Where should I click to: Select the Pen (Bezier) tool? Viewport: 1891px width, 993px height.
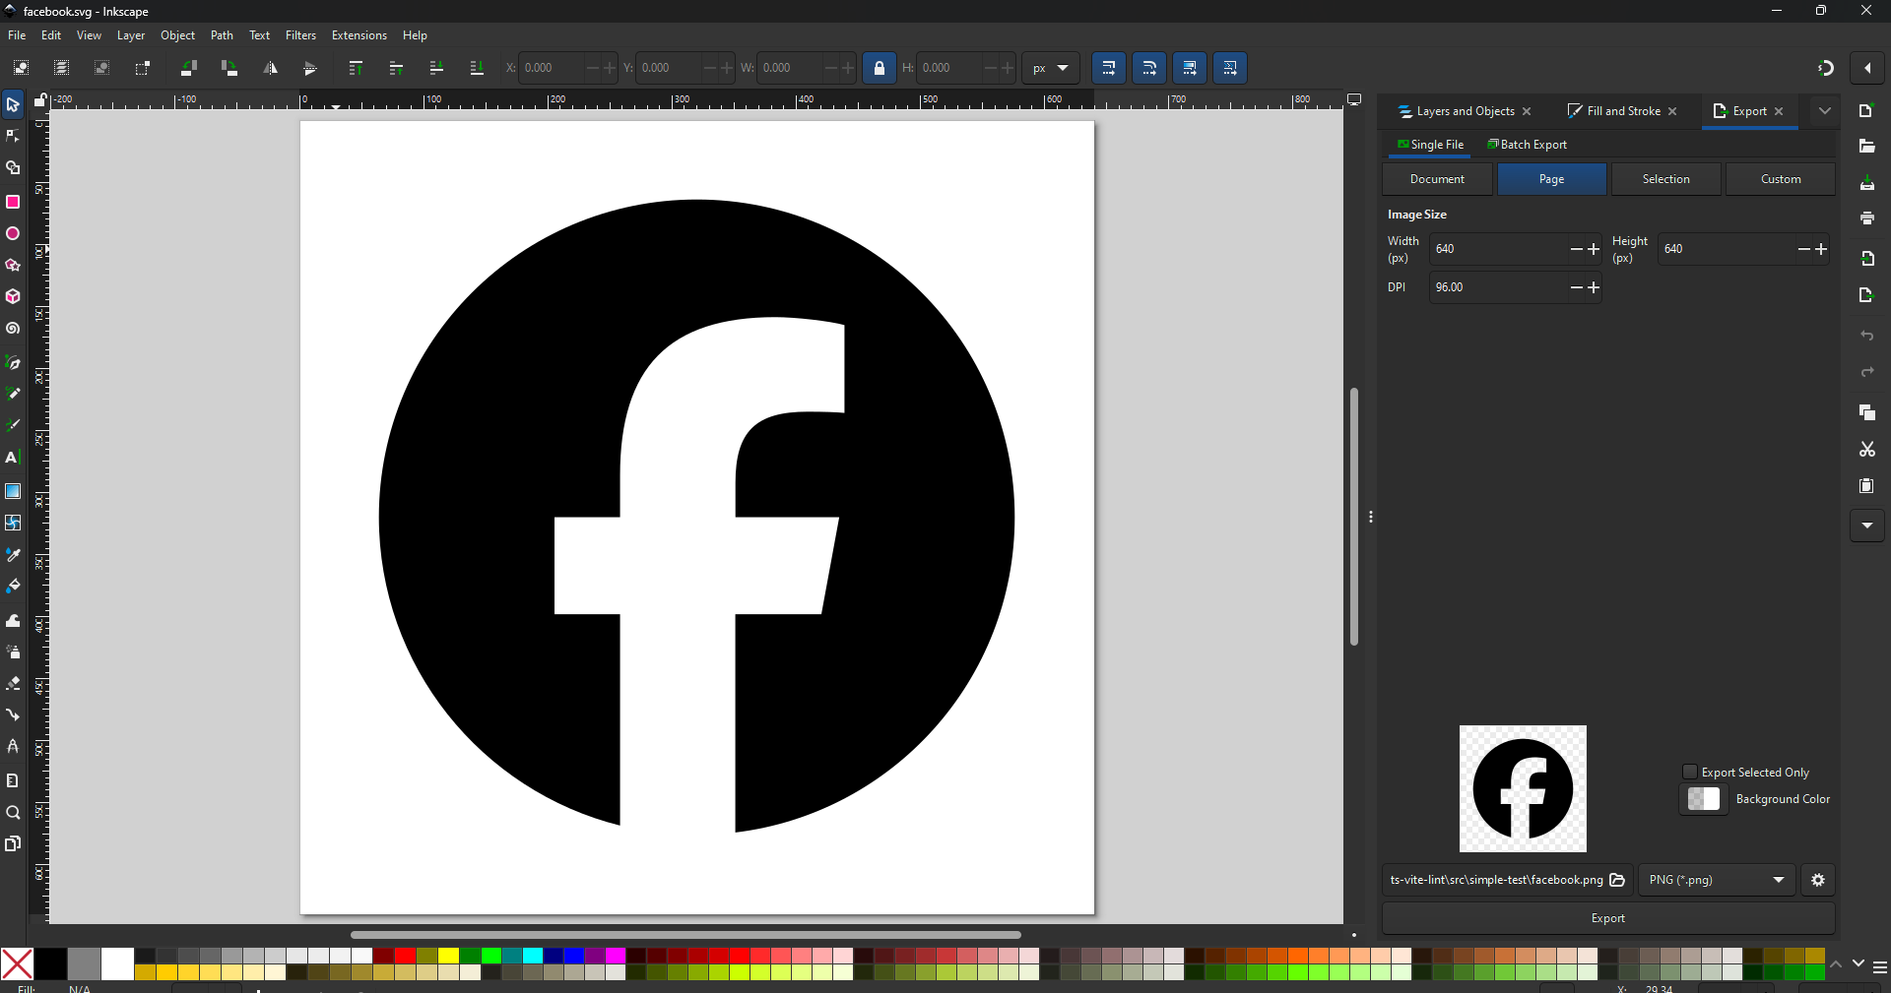coord(13,362)
